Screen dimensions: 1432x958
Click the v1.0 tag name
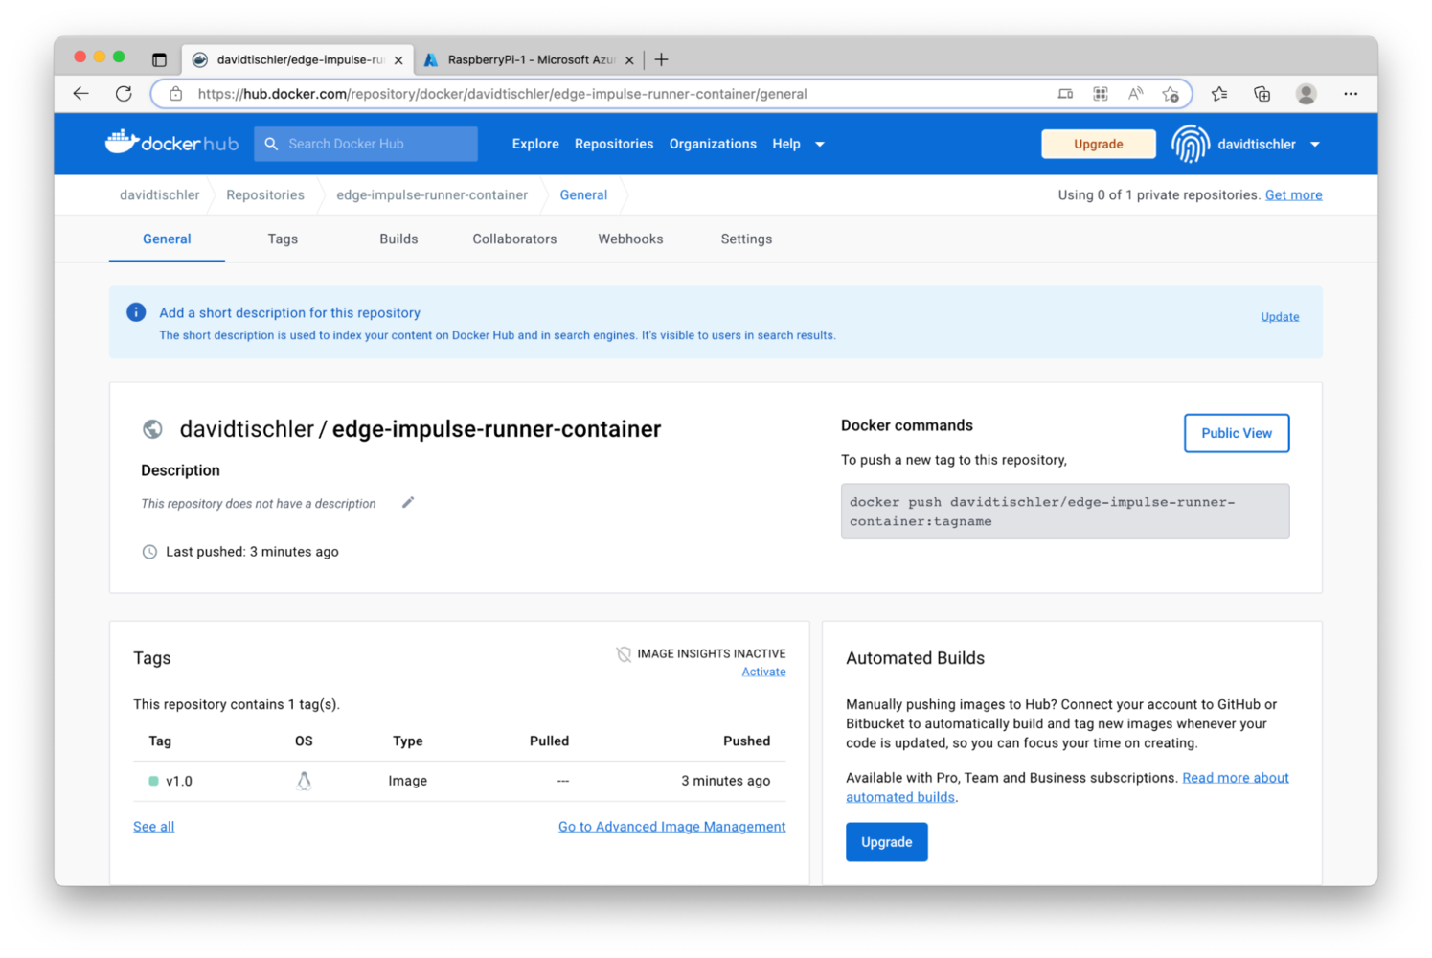pyautogui.click(x=179, y=782)
